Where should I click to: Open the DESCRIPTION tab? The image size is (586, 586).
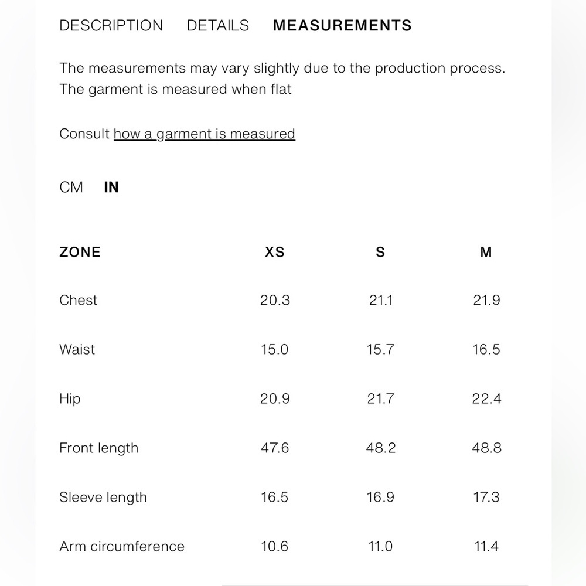pyautogui.click(x=111, y=25)
